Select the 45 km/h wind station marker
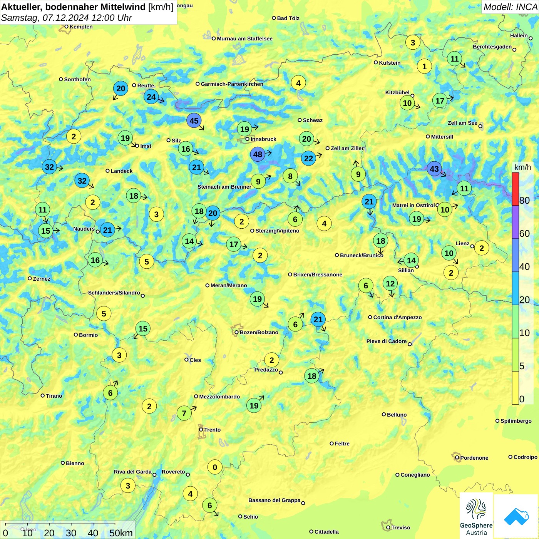The width and height of the screenshot is (539, 539). (194, 121)
